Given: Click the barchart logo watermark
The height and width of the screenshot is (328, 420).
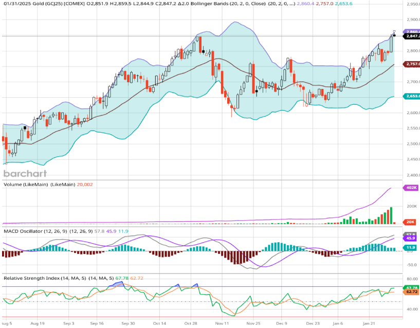Looking at the screenshot, I should pyautogui.click(x=25, y=173).
